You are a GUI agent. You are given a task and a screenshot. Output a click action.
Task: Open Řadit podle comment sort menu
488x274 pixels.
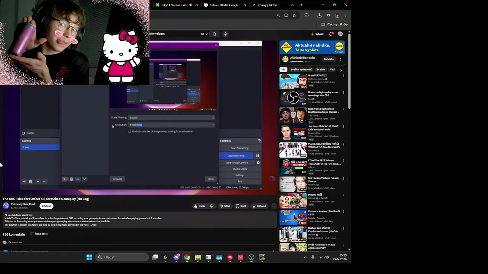[39, 234]
